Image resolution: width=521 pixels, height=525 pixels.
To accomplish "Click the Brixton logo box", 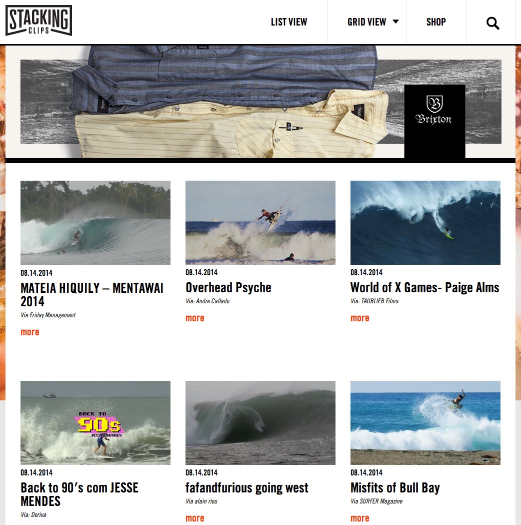I will pos(434,121).
